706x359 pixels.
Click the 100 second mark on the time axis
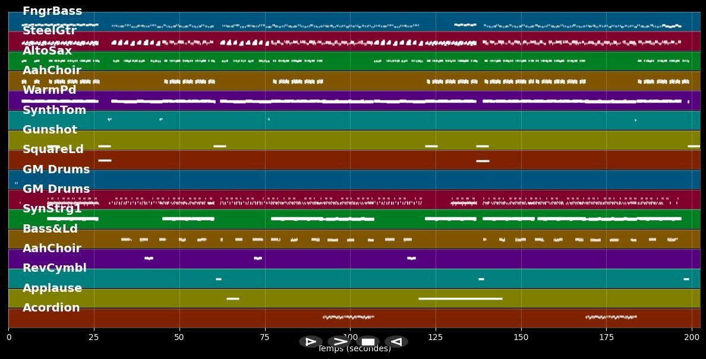pos(351,336)
